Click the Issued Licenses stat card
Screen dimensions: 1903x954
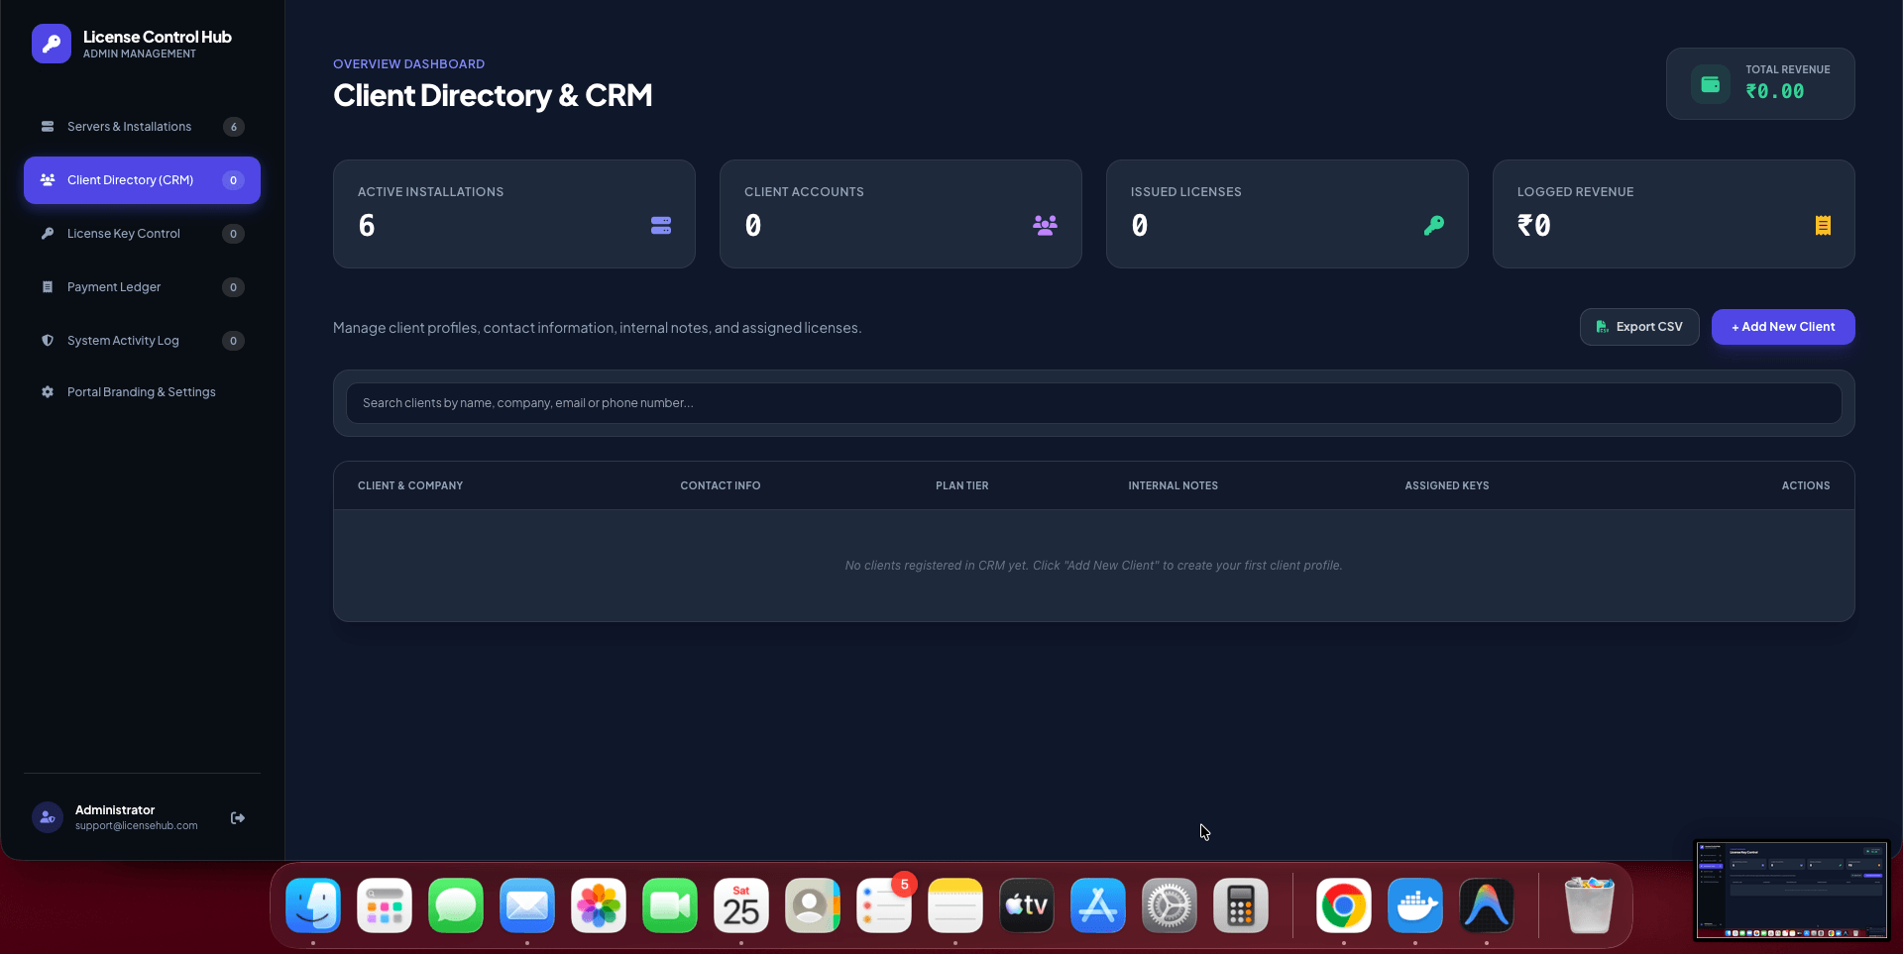tap(1287, 214)
